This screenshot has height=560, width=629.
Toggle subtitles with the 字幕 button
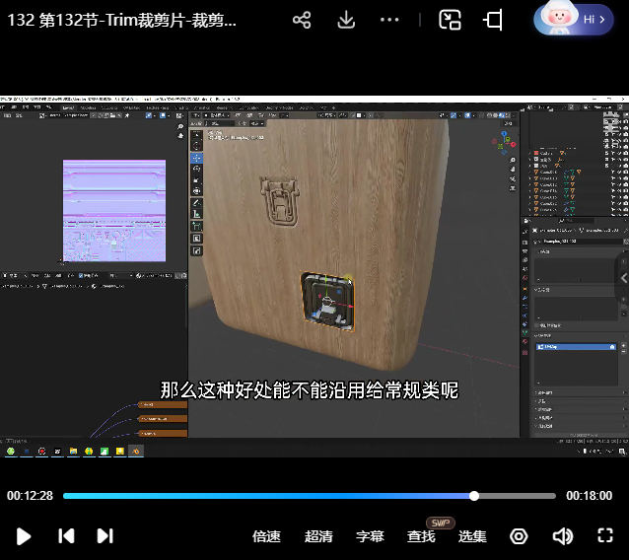pyautogui.click(x=370, y=536)
